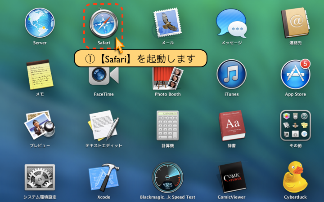Open the メール (Mail) app
324x202 pixels.
(x=167, y=23)
